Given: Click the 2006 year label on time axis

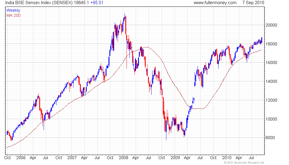Looking at the screenshot, I should click(x=21, y=158).
